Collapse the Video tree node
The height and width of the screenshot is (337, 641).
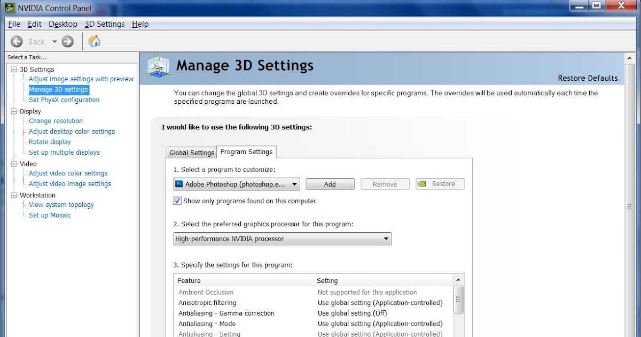(x=14, y=164)
